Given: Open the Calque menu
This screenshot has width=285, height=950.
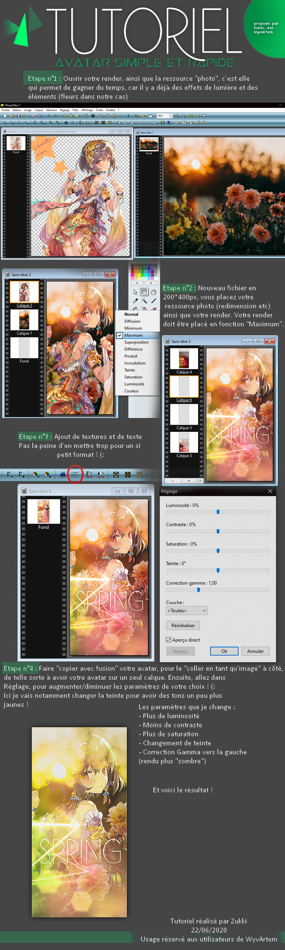Looking at the screenshot, I should click(39, 110).
